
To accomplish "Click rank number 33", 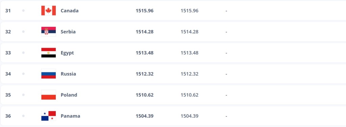I will (x=8, y=53).
